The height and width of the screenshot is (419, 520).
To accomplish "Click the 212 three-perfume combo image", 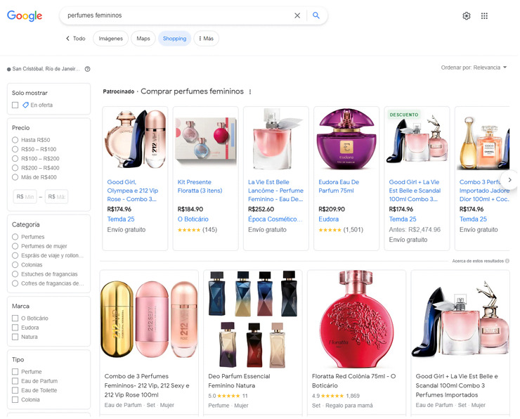I will pyautogui.click(x=149, y=319).
